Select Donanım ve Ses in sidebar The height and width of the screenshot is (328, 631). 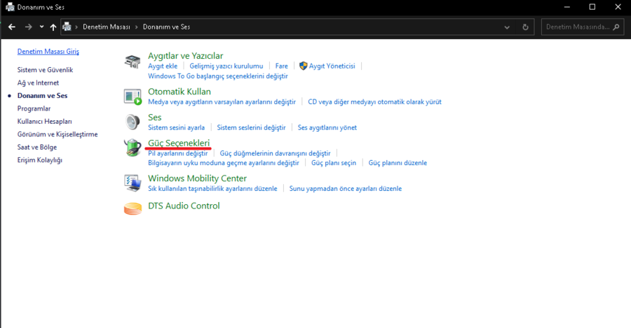42,96
